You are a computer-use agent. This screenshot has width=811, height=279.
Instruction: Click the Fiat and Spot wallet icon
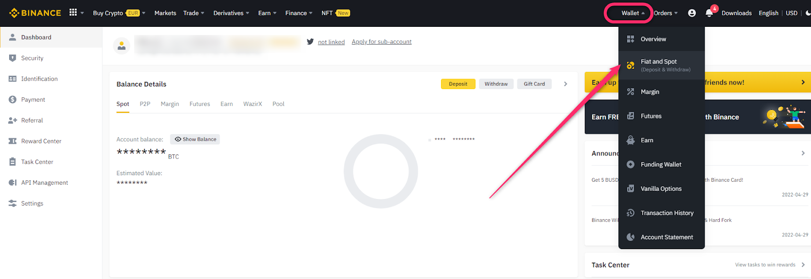[x=631, y=65]
